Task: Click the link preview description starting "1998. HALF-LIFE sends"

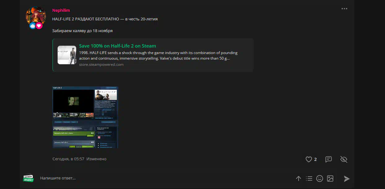Action: [158, 56]
